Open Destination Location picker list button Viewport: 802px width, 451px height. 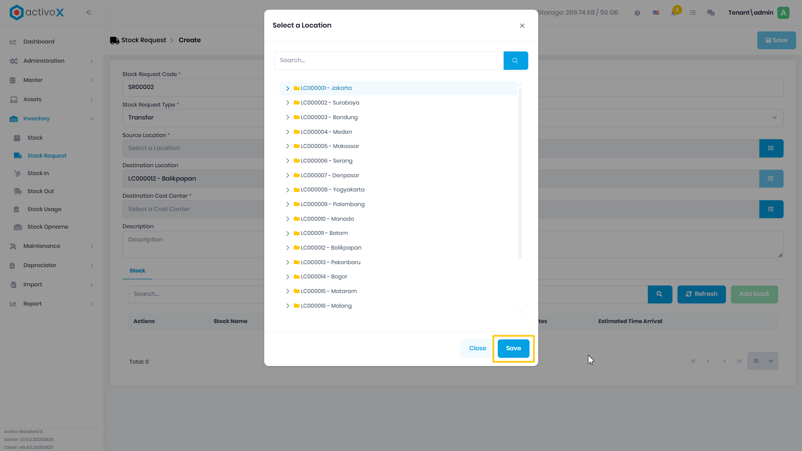(x=771, y=179)
